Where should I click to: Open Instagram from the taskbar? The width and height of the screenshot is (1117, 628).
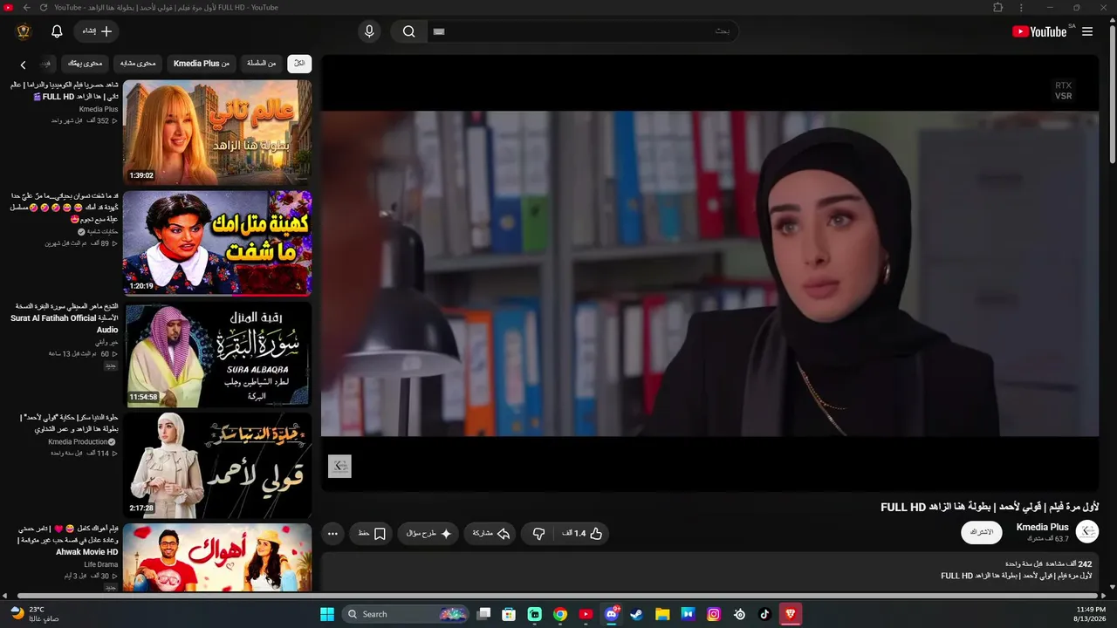[x=714, y=614]
